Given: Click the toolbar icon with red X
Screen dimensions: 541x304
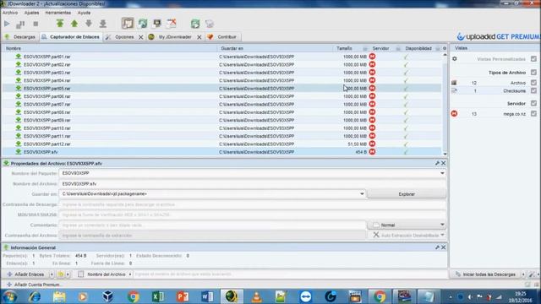Looking at the screenshot, I should 172,24.
